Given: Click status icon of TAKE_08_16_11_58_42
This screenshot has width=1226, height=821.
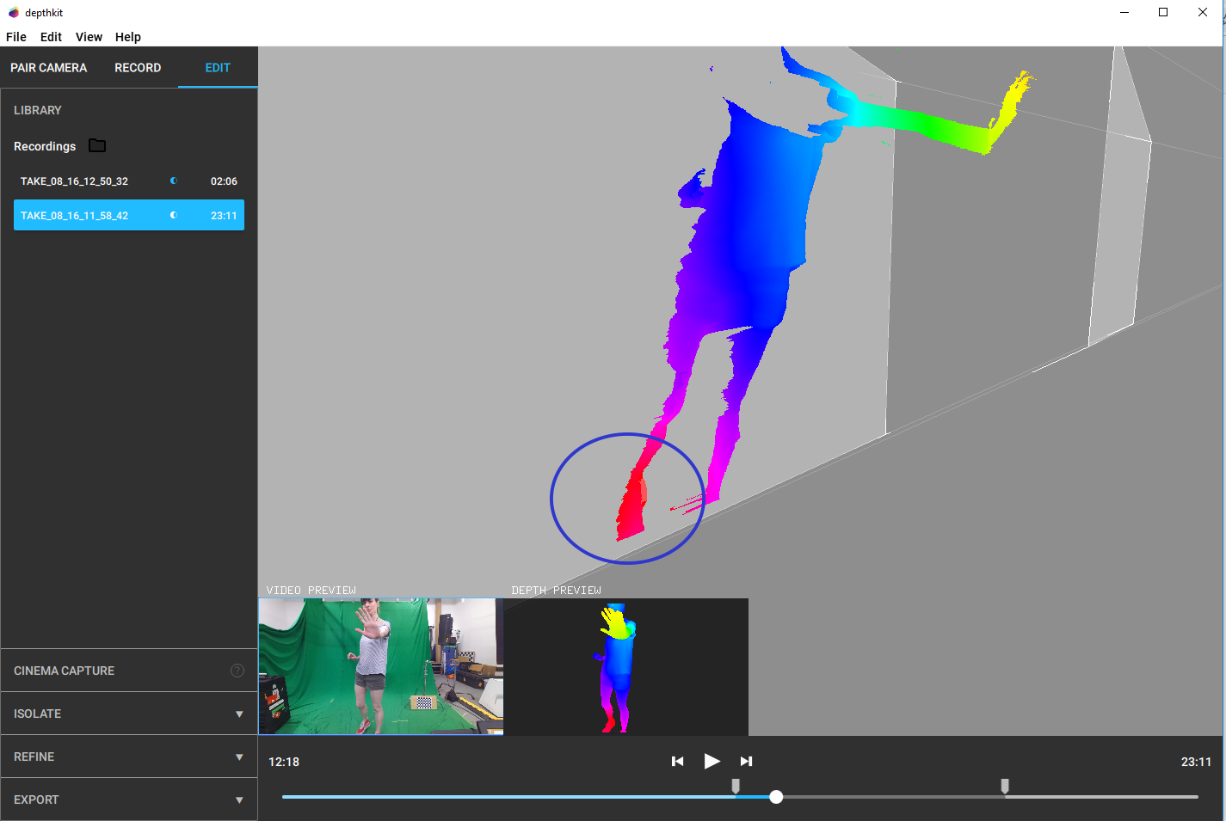Looking at the screenshot, I should click(174, 216).
